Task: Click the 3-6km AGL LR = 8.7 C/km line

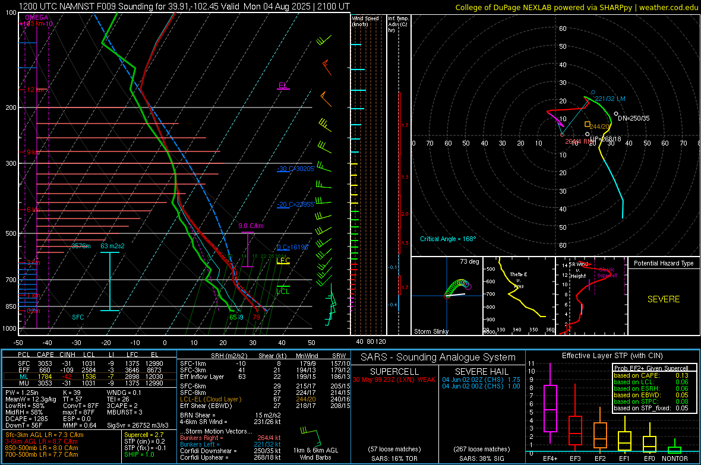Action: click(x=42, y=441)
